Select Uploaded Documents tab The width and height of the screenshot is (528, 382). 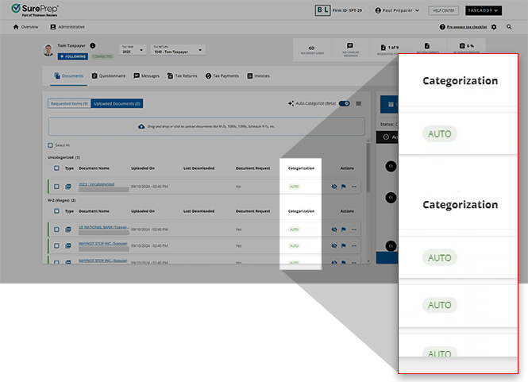[x=117, y=103]
